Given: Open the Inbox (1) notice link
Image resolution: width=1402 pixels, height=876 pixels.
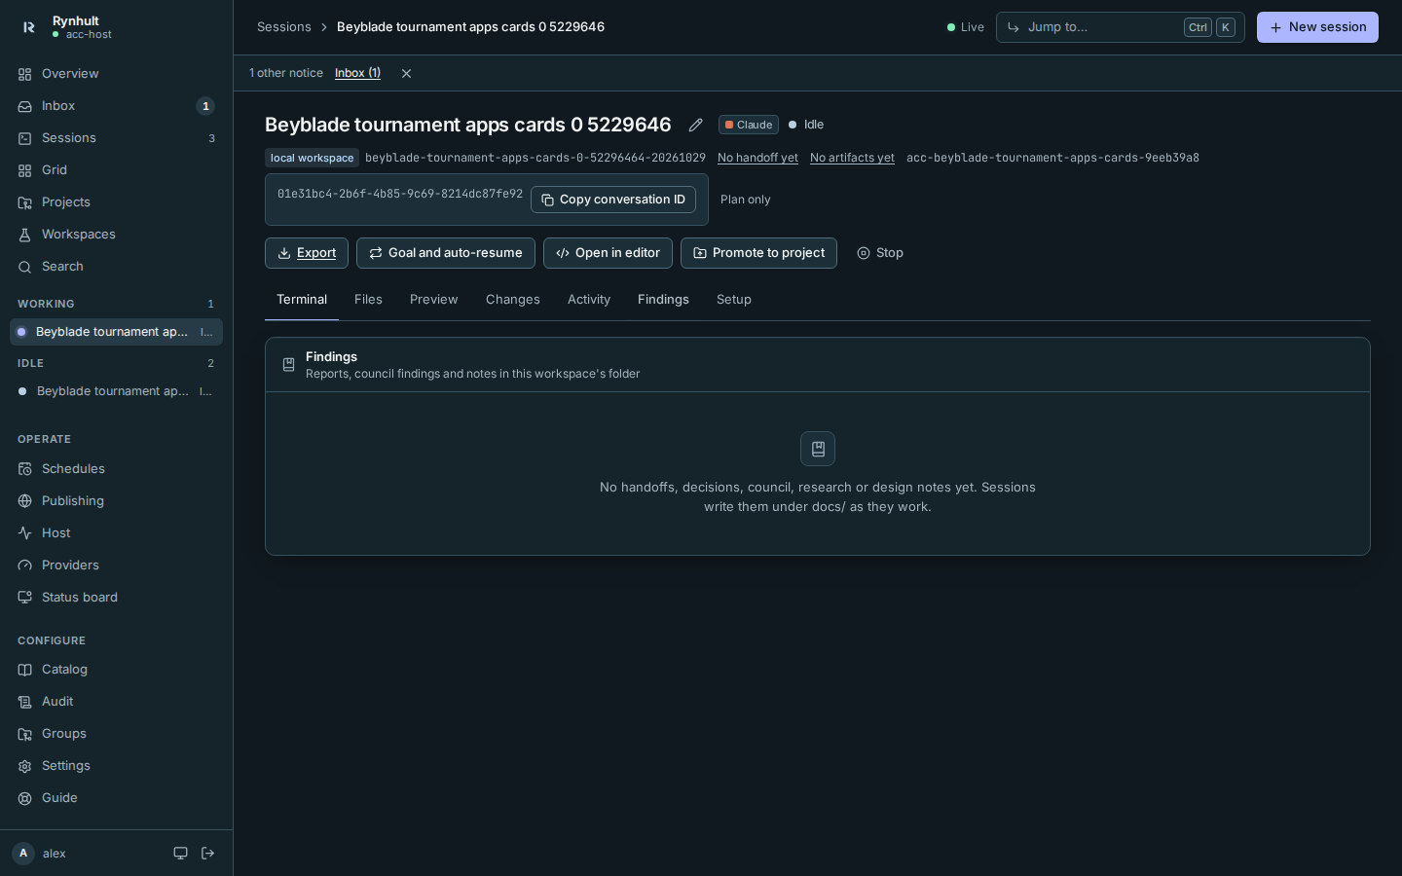Looking at the screenshot, I should pos(357,73).
